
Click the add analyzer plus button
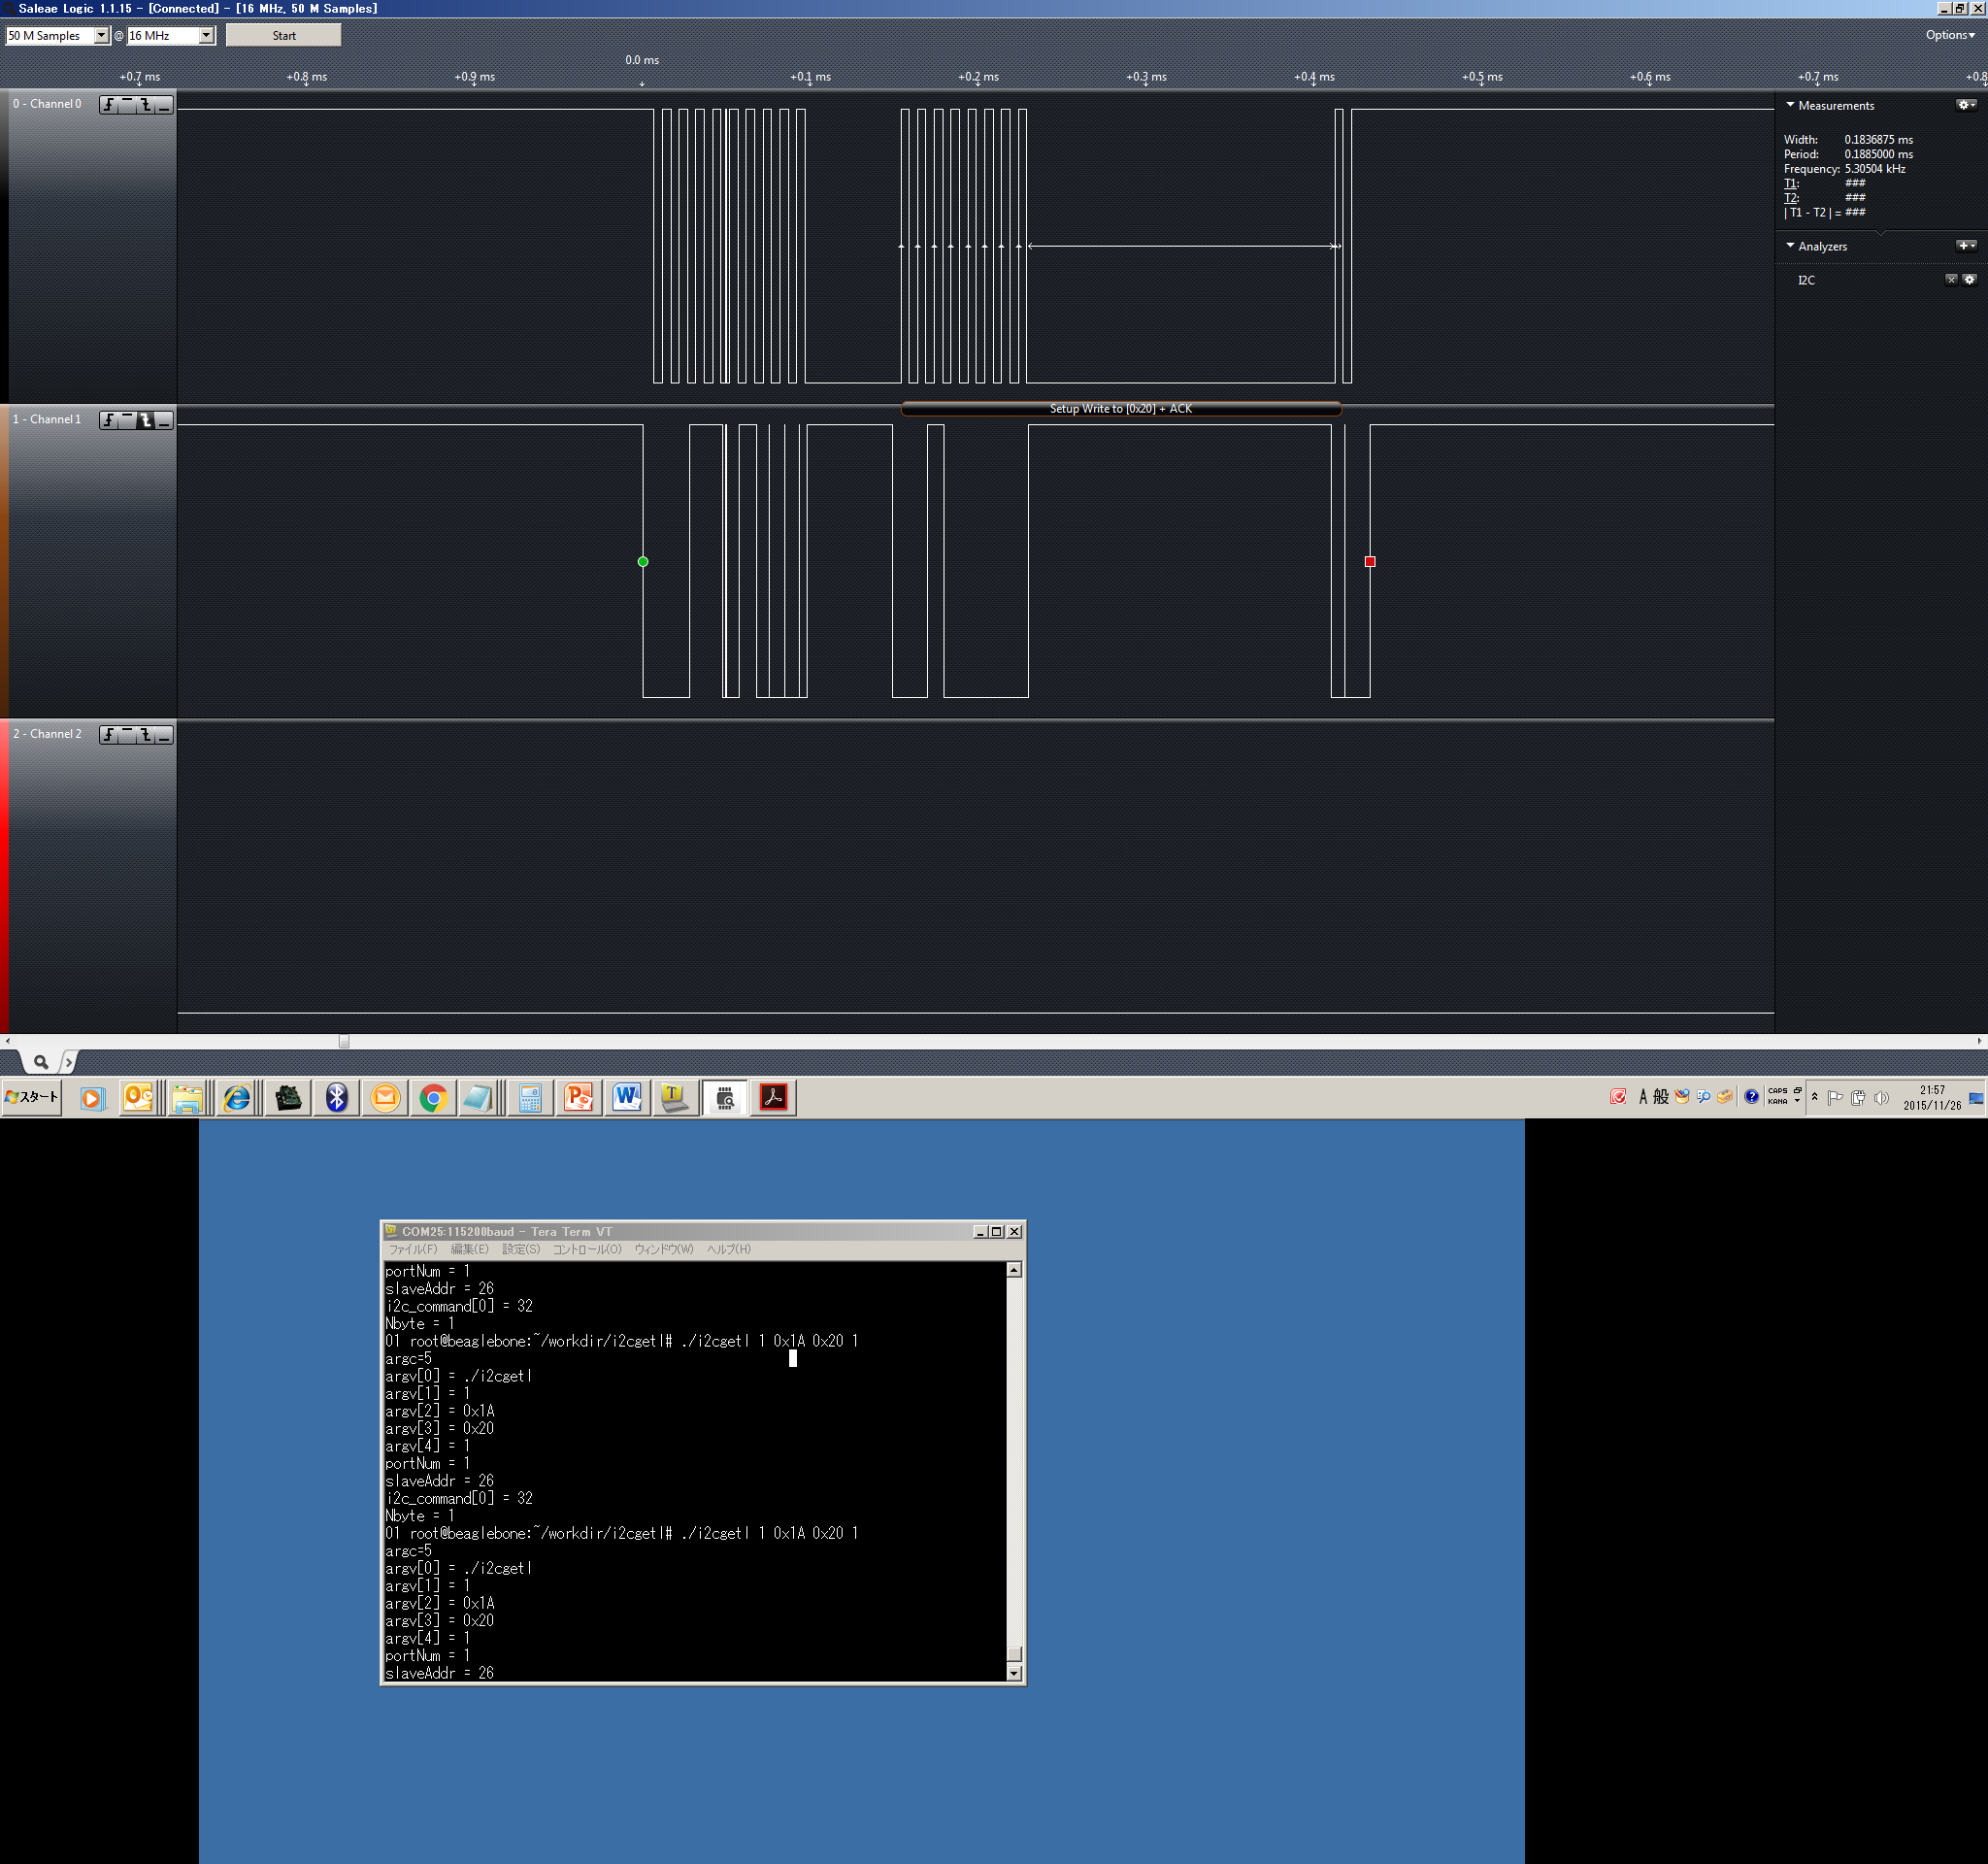1965,246
